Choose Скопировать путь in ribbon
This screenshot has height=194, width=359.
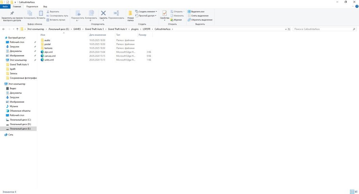(57, 15)
